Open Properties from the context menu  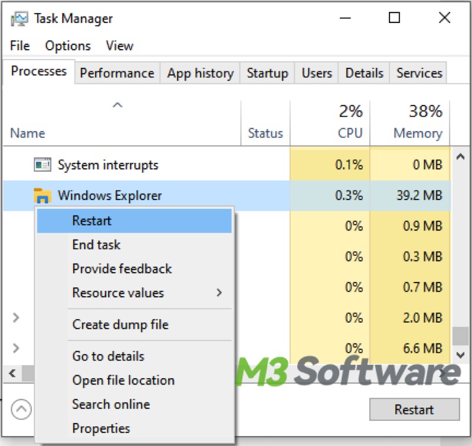click(x=135, y=428)
